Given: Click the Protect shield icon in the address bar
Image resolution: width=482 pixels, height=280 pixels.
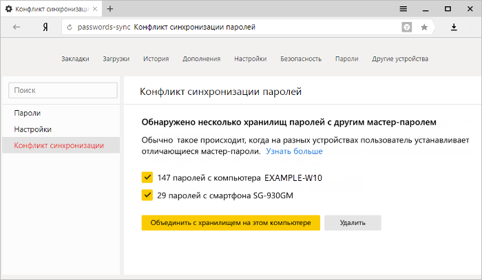Looking at the screenshot, I should pos(407,28).
